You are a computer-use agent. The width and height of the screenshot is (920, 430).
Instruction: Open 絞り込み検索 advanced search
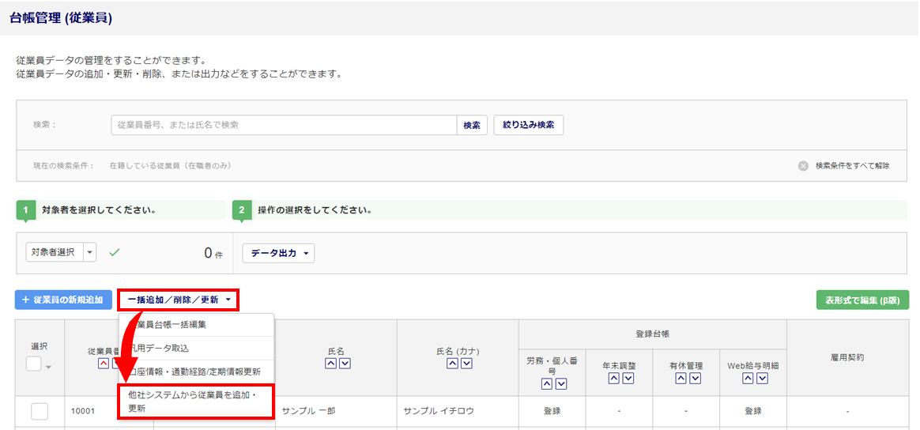[x=528, y=125]
